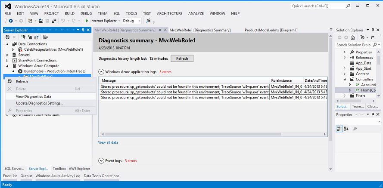
Task: Click Sync with Active Document icon
Action: tap(373, 37)
